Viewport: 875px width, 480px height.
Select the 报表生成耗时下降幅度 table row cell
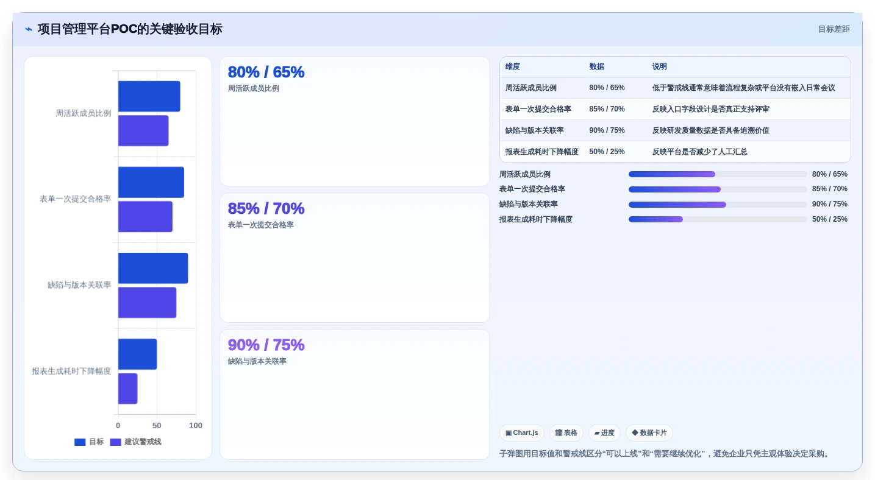click(542, 152)
